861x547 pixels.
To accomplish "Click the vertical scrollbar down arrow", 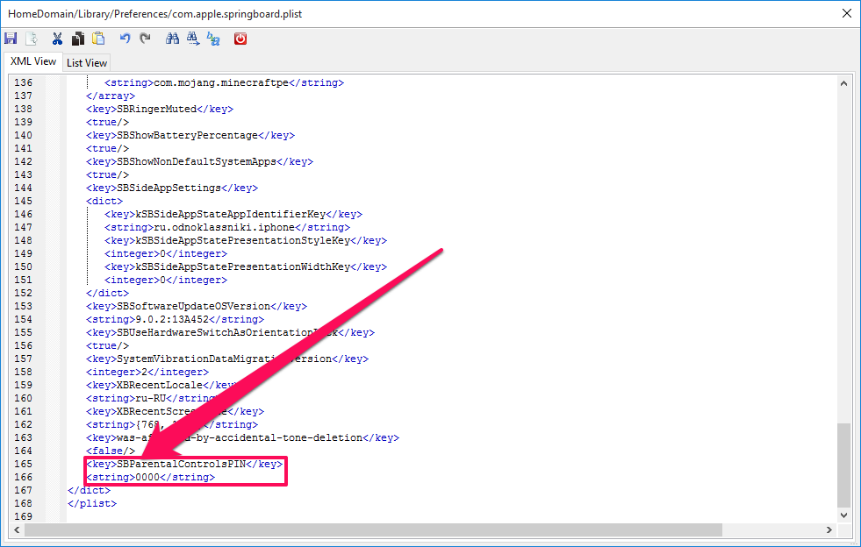I will (x=844, y=515).
